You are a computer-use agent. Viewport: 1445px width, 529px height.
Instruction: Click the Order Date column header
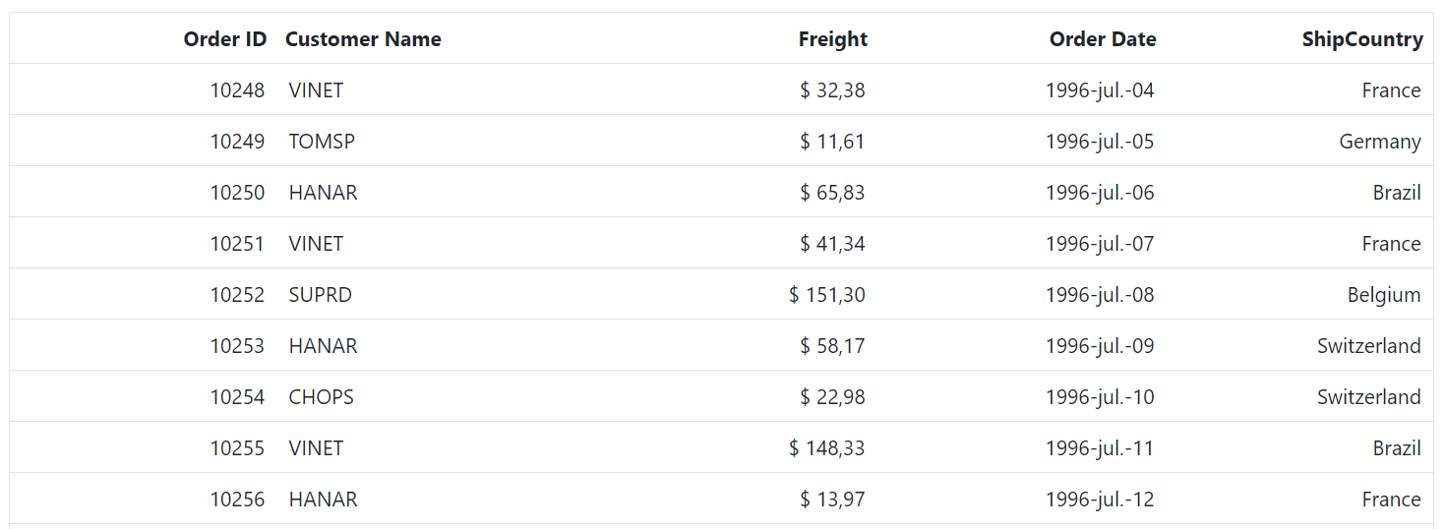click(x=1102, y=39)
